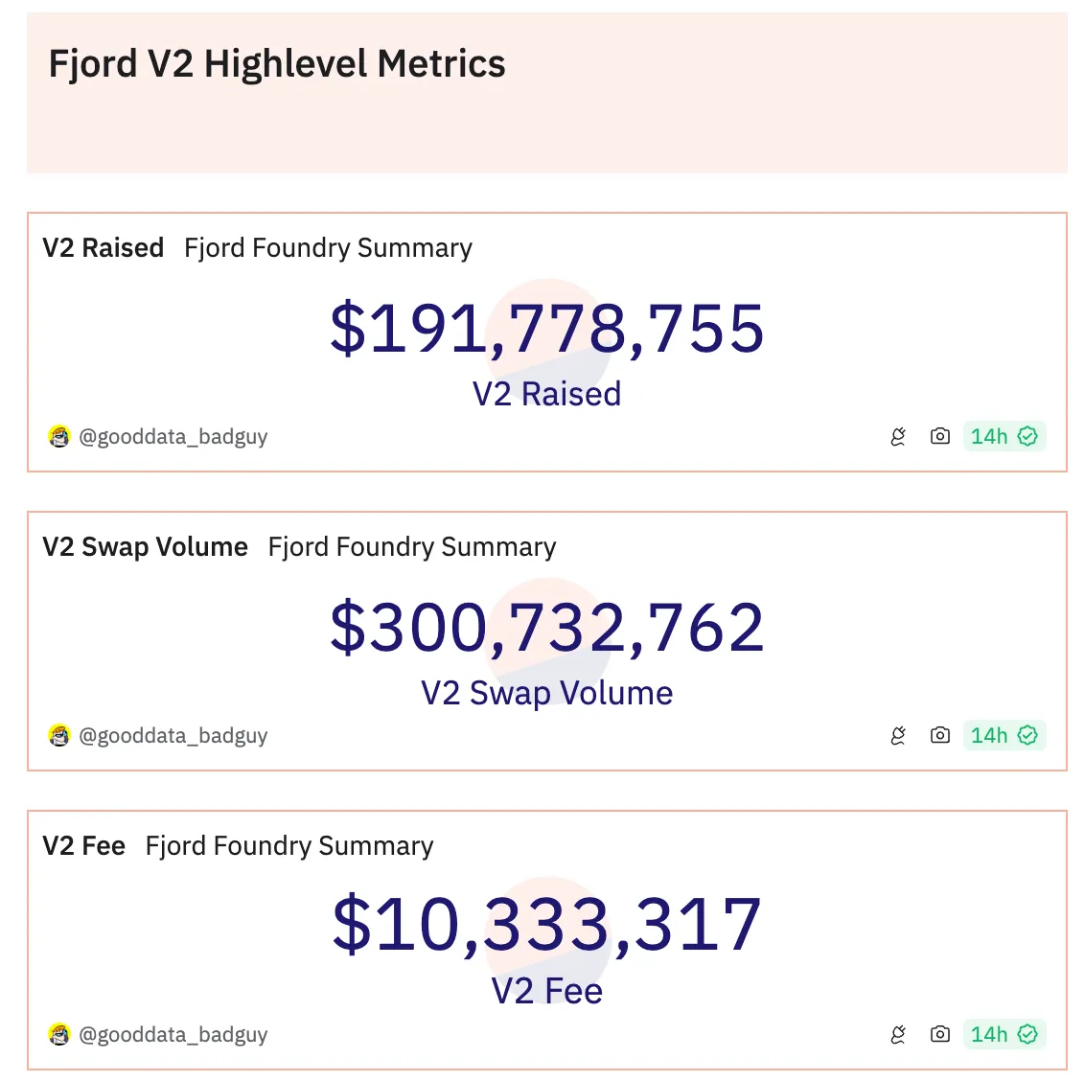Click the query plug icon in V2 Fee card
The height and width of the screenshot is (1081, 1085).
tap(898, 1035)
